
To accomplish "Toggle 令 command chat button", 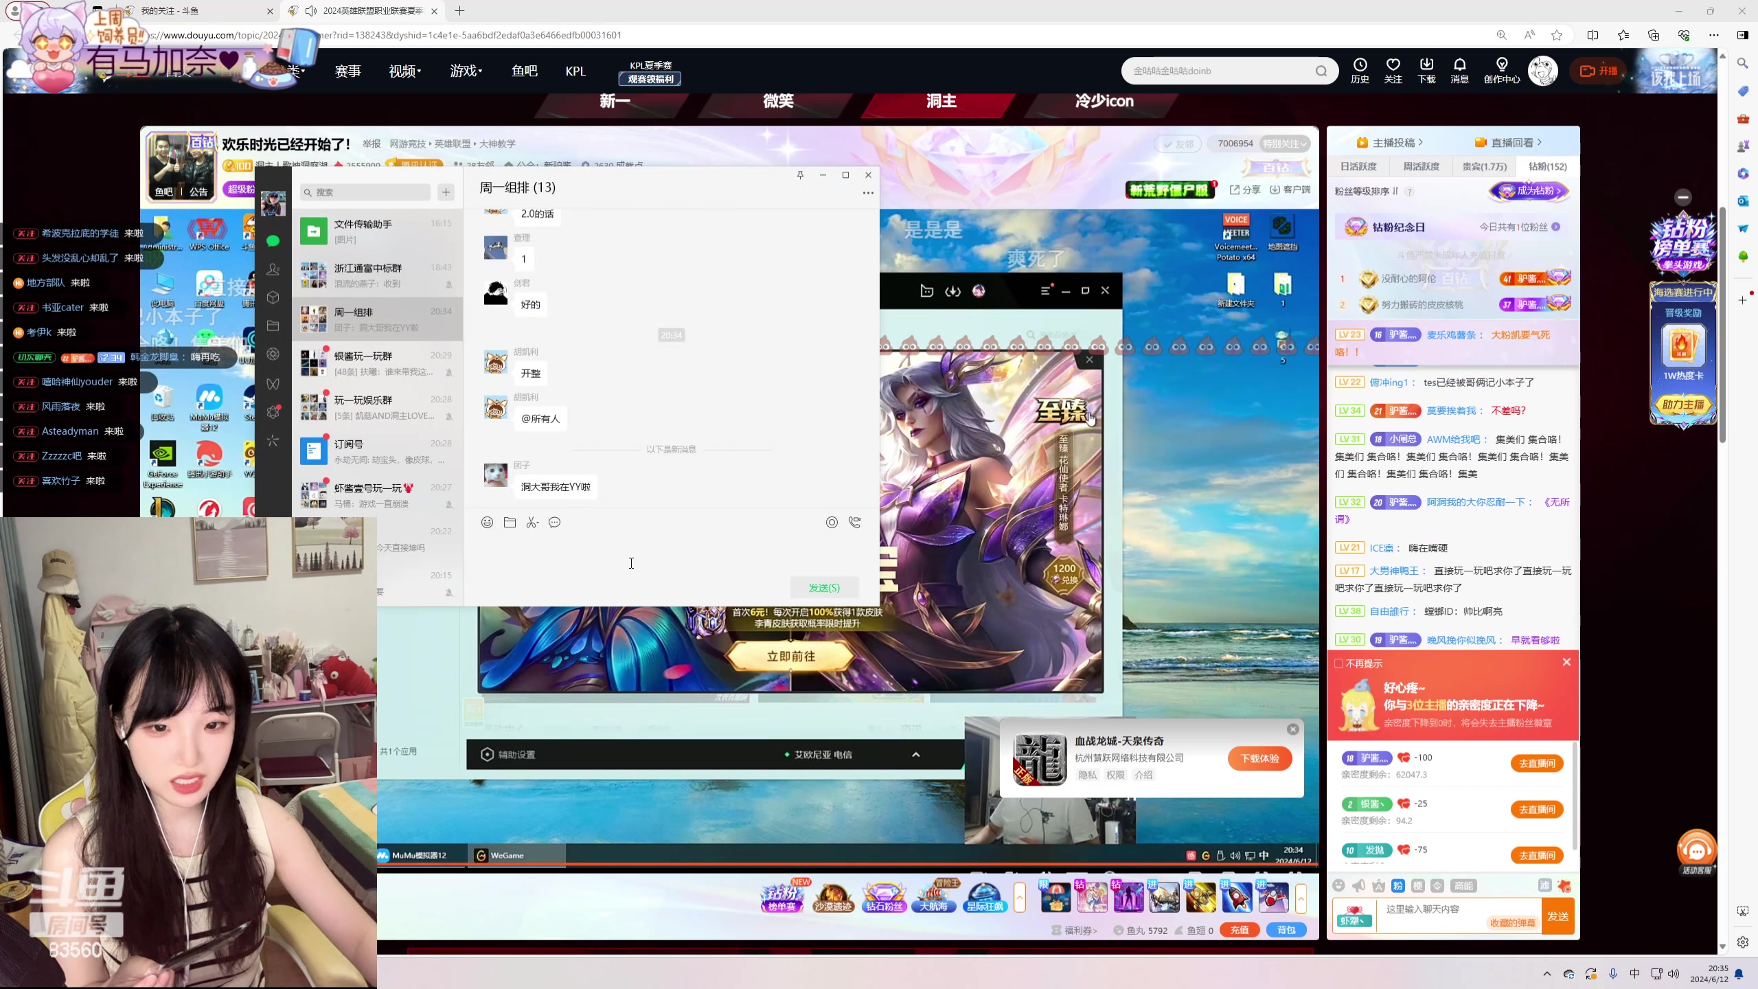I will point(1438,886).
